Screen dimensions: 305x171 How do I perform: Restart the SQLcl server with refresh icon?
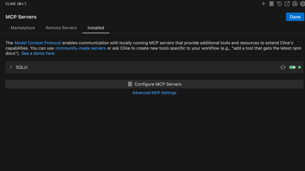pos(283,67)
